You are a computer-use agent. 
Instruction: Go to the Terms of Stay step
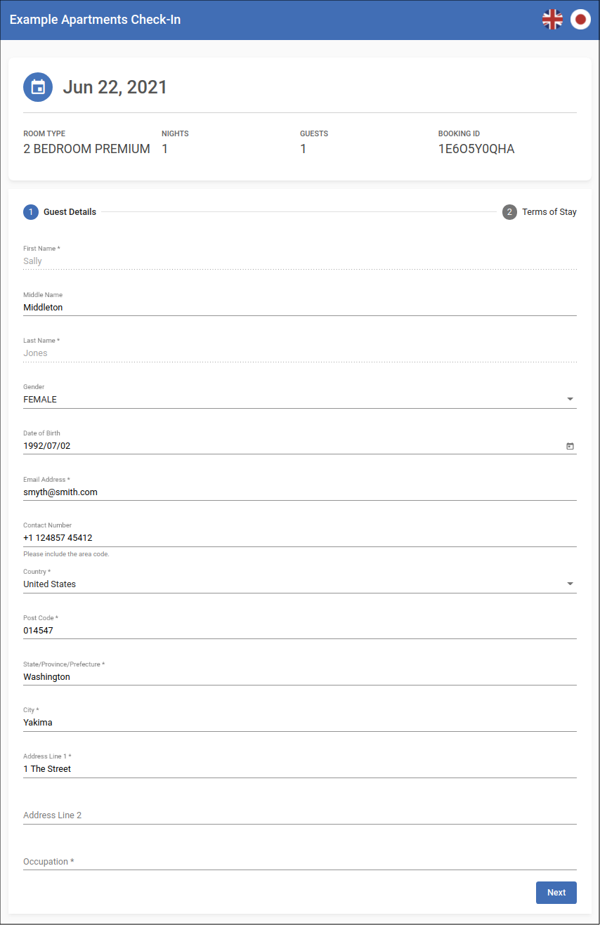click(549, 212)
